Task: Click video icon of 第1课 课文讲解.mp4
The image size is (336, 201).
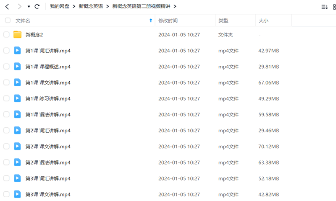Action: tap(17, 82)
